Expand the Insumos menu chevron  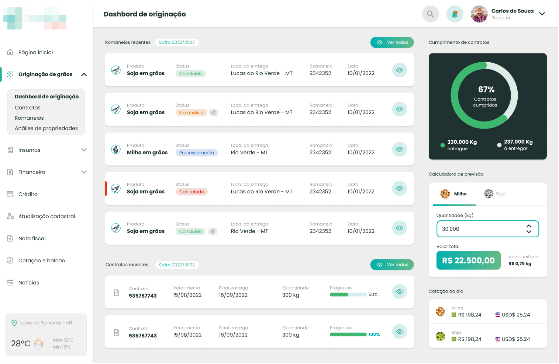[x=84, y=150]
